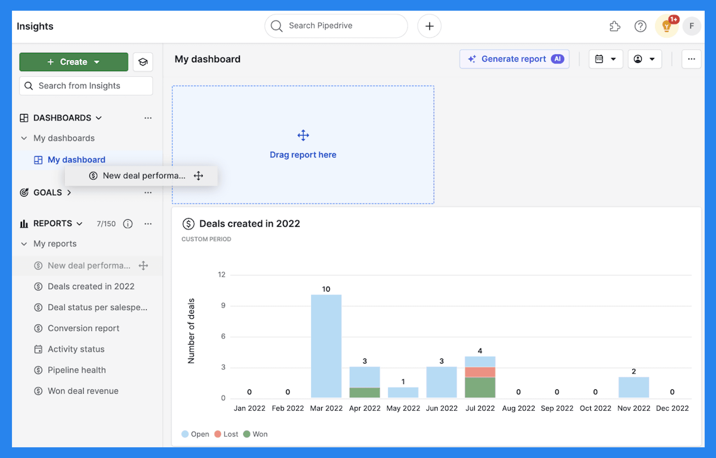Open the Won deal revenue report
The image size is (716, 458).
point(83,391)
